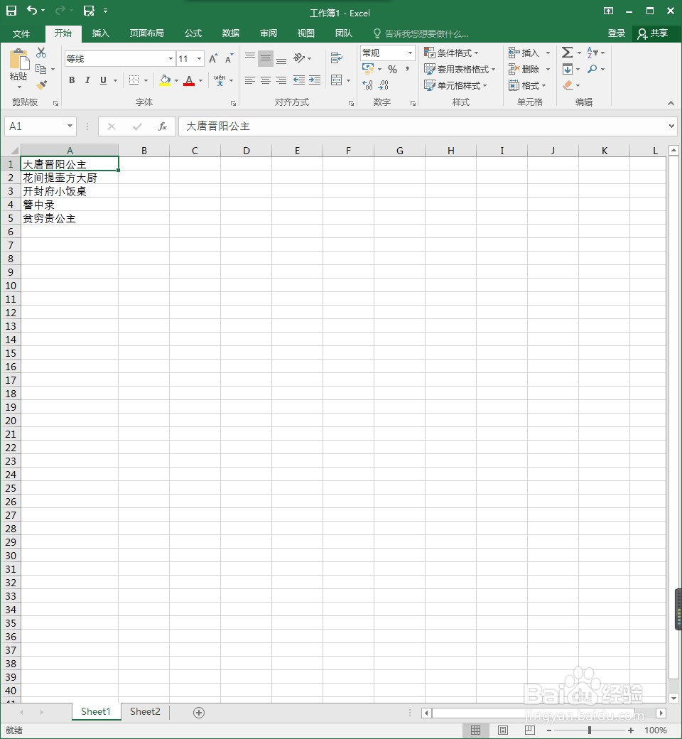Apply the fill color bucket
The image size is (682, 739).
point(165,80)
